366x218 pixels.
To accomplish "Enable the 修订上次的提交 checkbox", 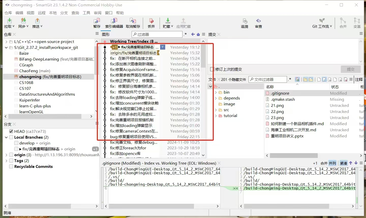I will [212, 69].
